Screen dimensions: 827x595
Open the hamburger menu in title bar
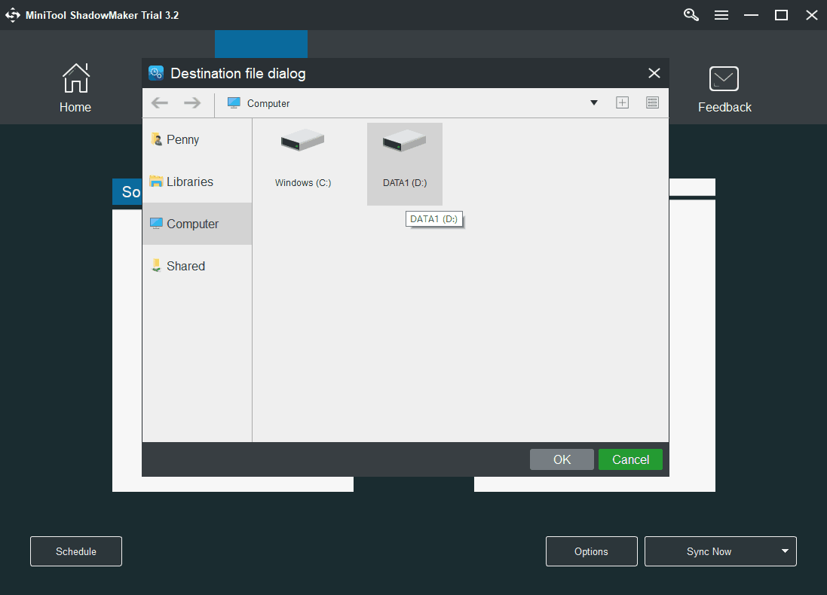coord(721,15)
